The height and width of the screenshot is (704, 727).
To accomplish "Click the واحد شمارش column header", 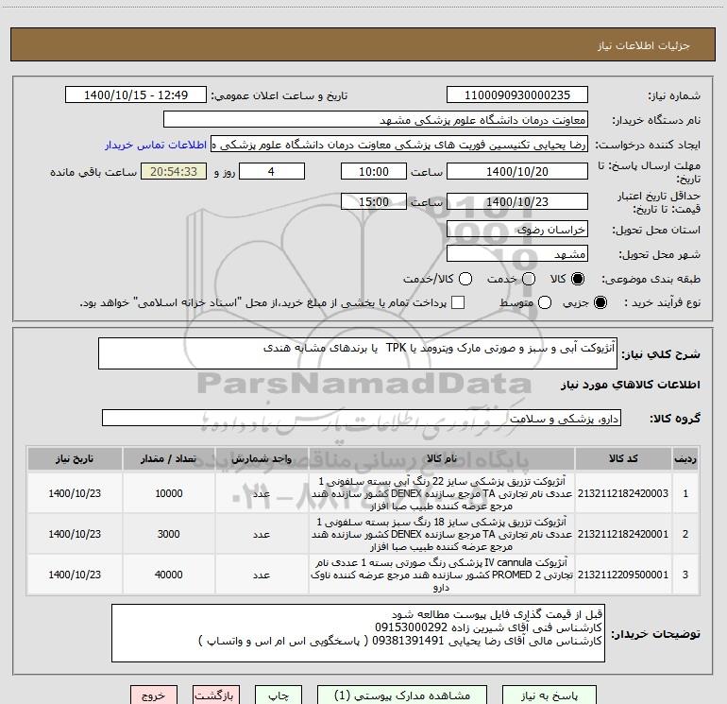I will tap(262, 458).
